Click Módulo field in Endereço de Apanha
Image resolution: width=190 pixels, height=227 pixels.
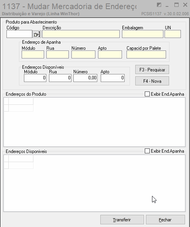(x=33, y=54)
